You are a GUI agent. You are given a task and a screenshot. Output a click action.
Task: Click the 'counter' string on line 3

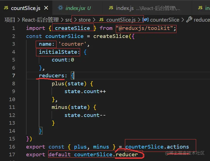point(72,44)
